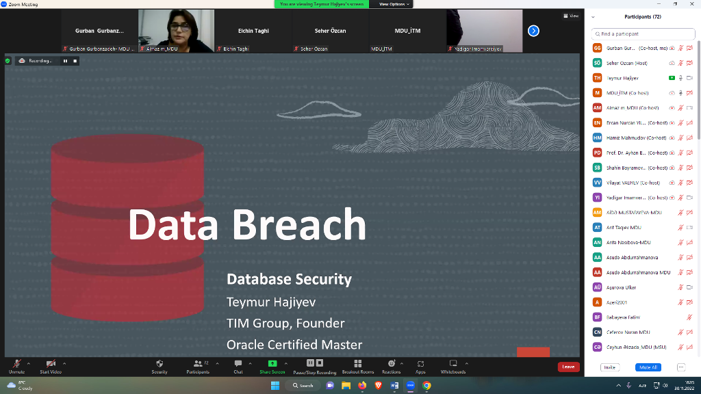Toggle the Participants list from toolbar
The image size is (701, 394).
click(197, 364)
